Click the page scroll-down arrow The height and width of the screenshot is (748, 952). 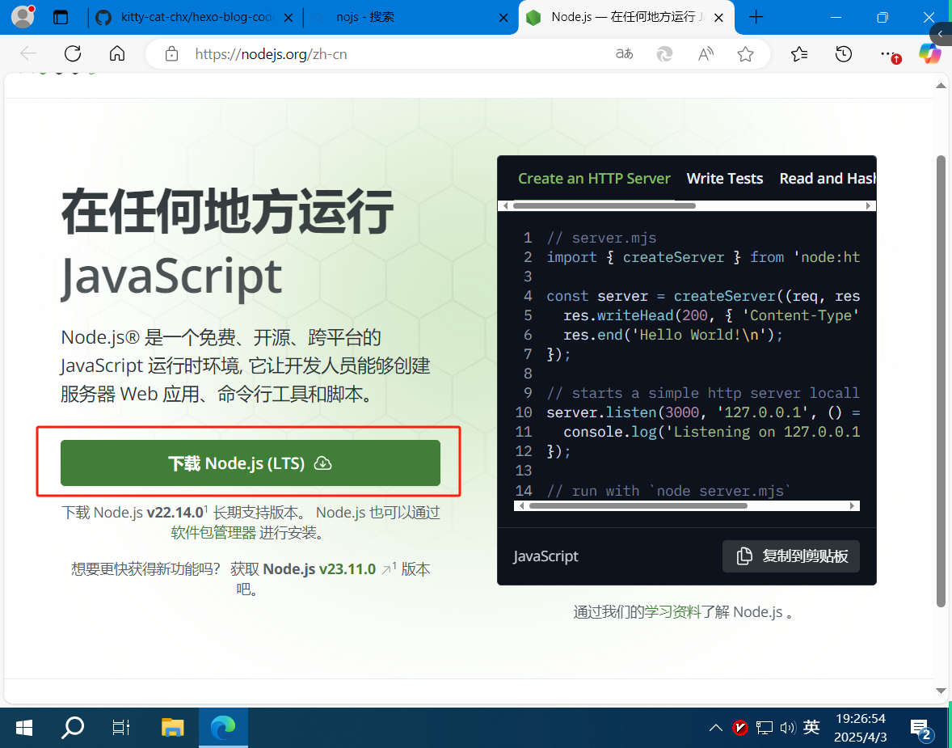[x=941, y=691]
